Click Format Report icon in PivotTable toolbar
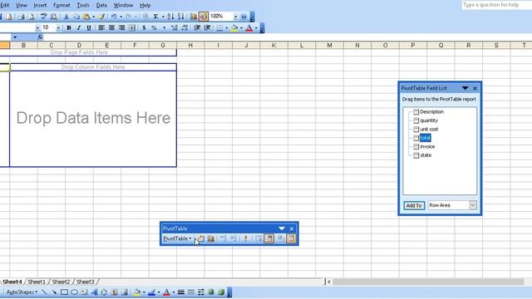 (x=201, y=238)
